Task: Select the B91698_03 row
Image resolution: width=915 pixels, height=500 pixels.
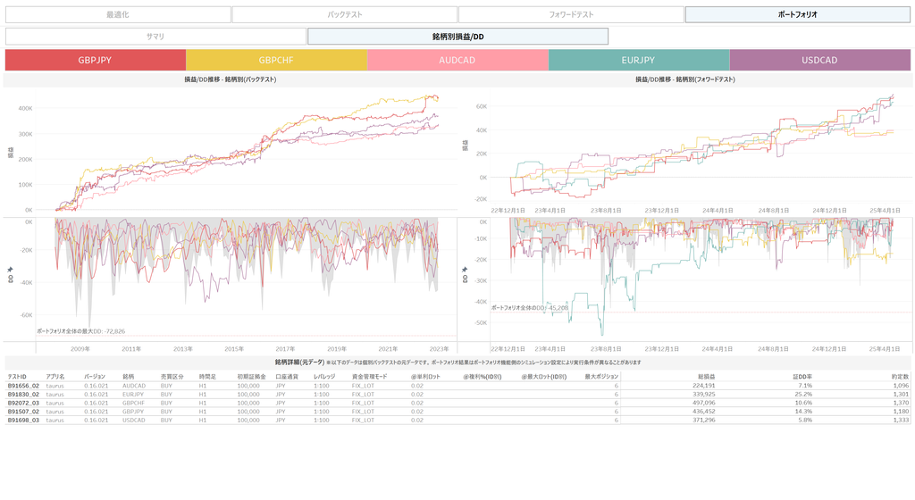Action: pos(23,420)
